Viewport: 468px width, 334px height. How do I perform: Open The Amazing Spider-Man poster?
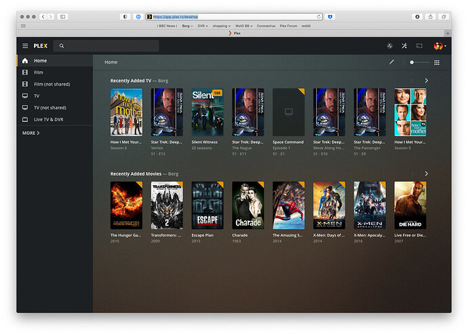289,205
